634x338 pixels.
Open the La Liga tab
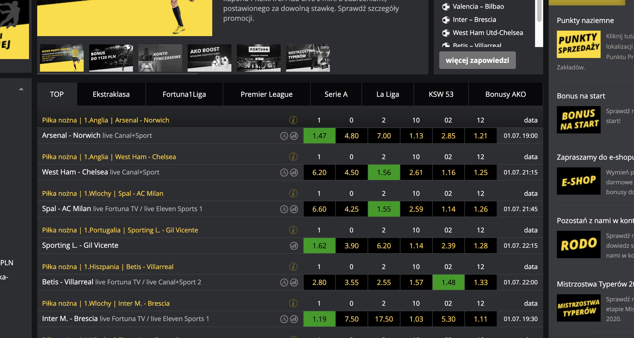[x=388, y=94]
